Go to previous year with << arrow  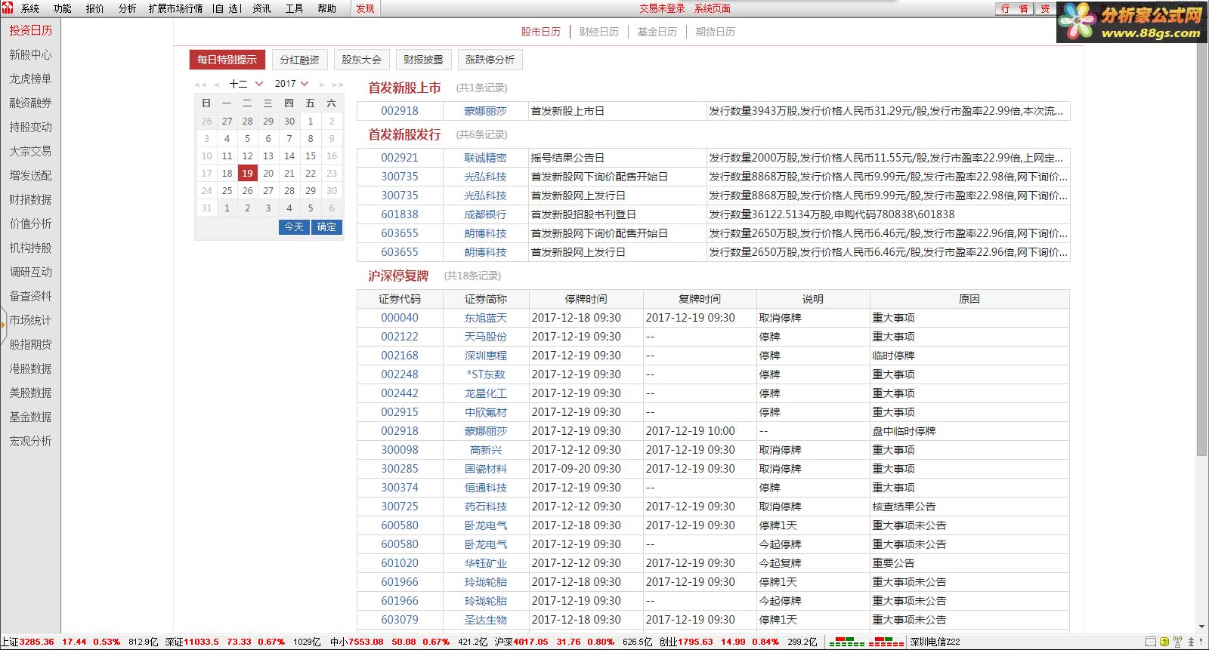coord(200,85)
